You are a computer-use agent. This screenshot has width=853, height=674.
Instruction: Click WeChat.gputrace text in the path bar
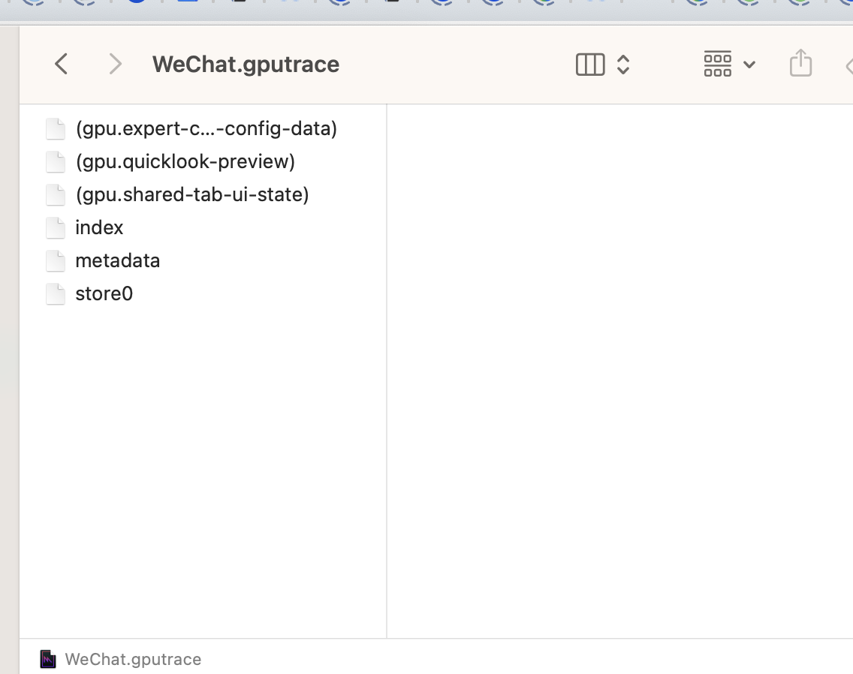(133, 660)
